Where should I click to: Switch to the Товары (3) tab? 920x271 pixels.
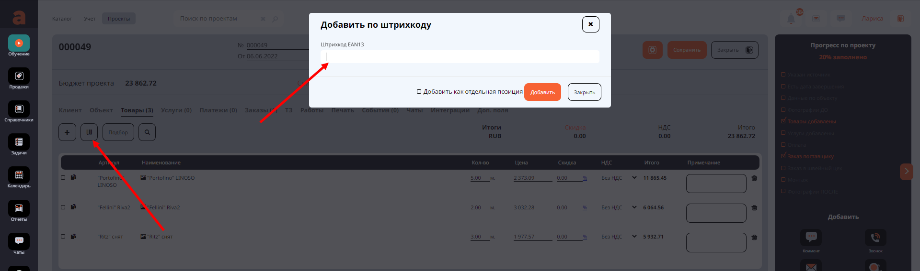tap(137, 110)
